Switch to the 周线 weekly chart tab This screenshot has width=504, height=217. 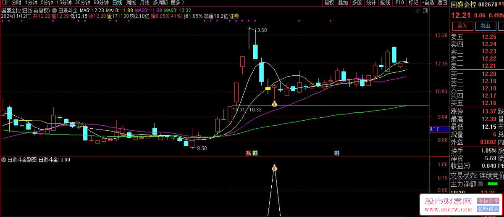pyautogui.click(x=131, y=3)
